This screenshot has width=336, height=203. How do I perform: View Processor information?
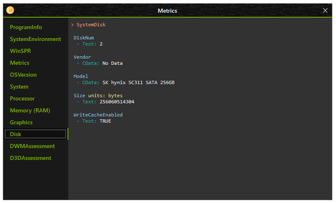(x=22, y=99)
